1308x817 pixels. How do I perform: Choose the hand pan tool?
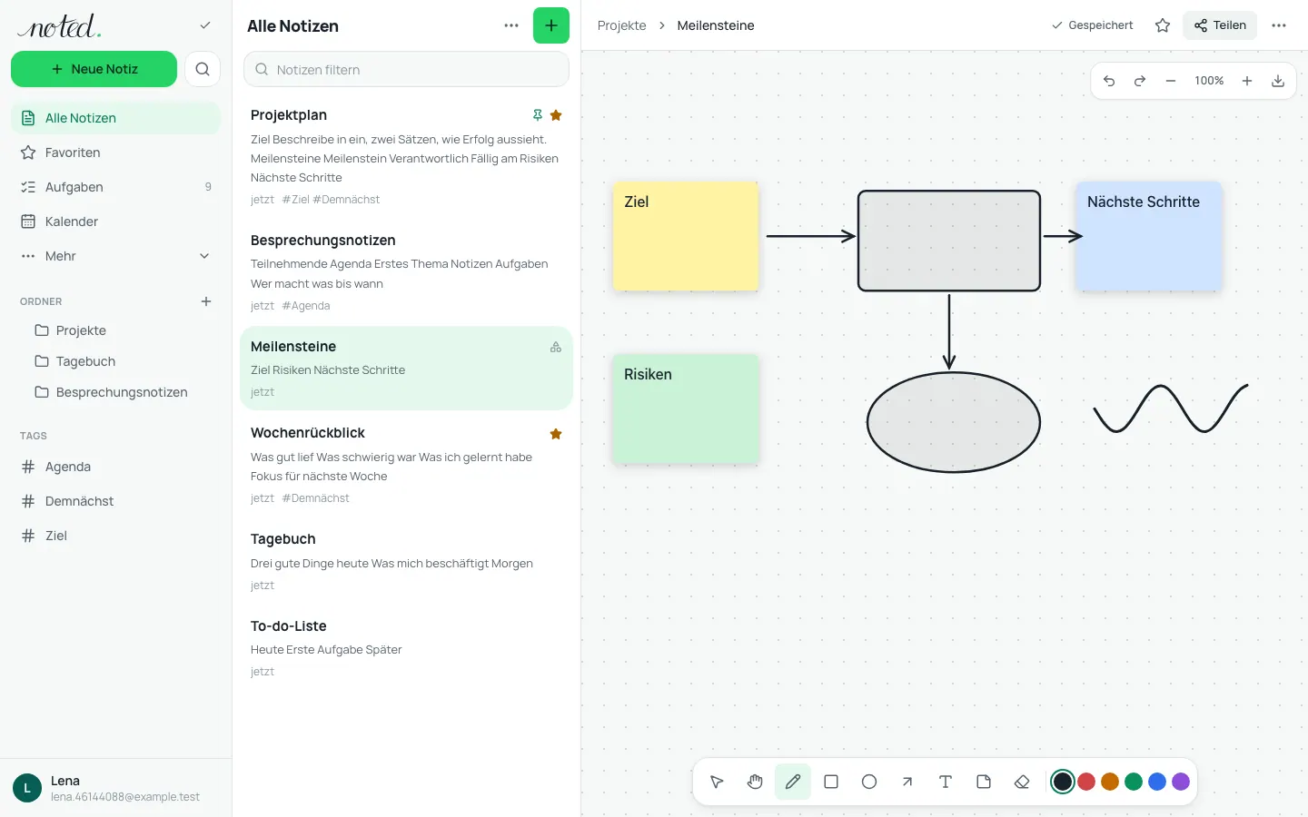point(755,782)
